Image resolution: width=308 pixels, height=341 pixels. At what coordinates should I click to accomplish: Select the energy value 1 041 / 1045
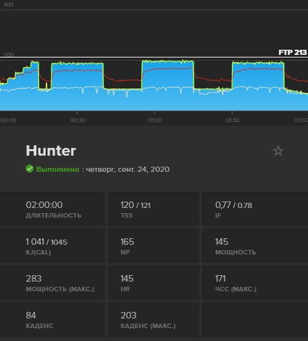[46, 242]
